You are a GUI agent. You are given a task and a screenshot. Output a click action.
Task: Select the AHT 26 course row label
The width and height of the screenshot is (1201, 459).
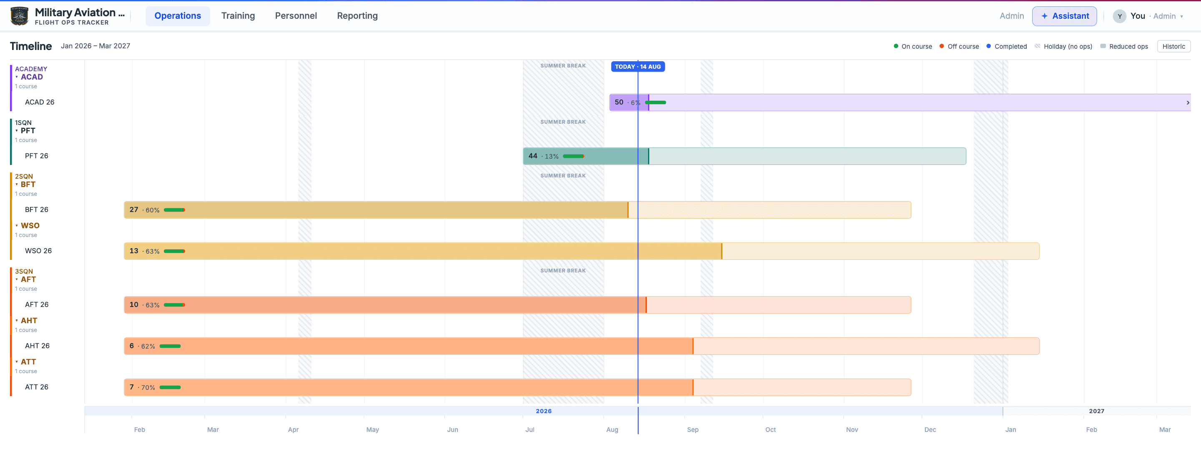point(37,346)
